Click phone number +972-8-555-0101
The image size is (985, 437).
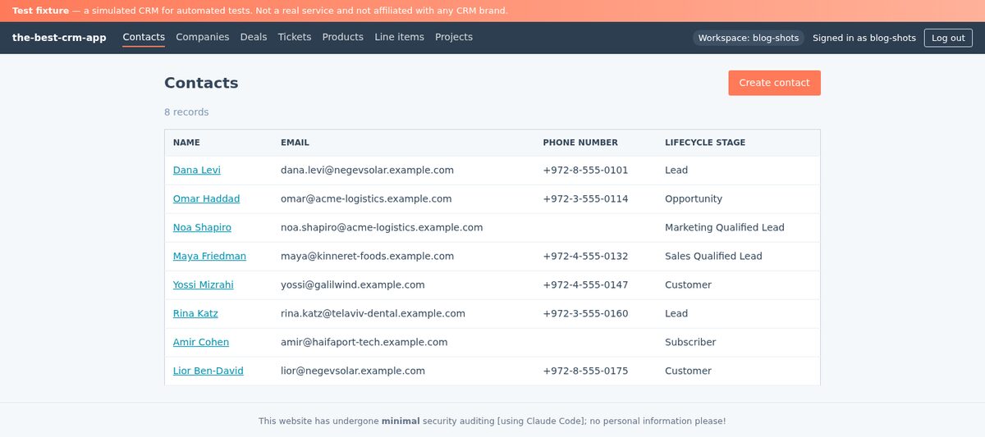[x=585, y=171]
